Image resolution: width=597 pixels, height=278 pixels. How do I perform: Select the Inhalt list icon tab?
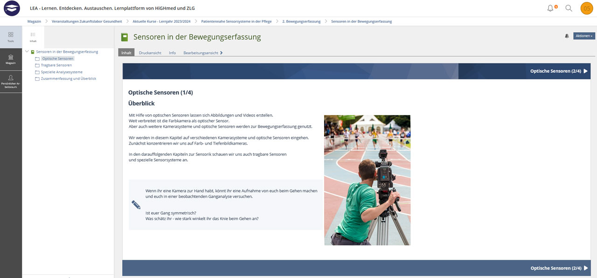pos(33,37)
